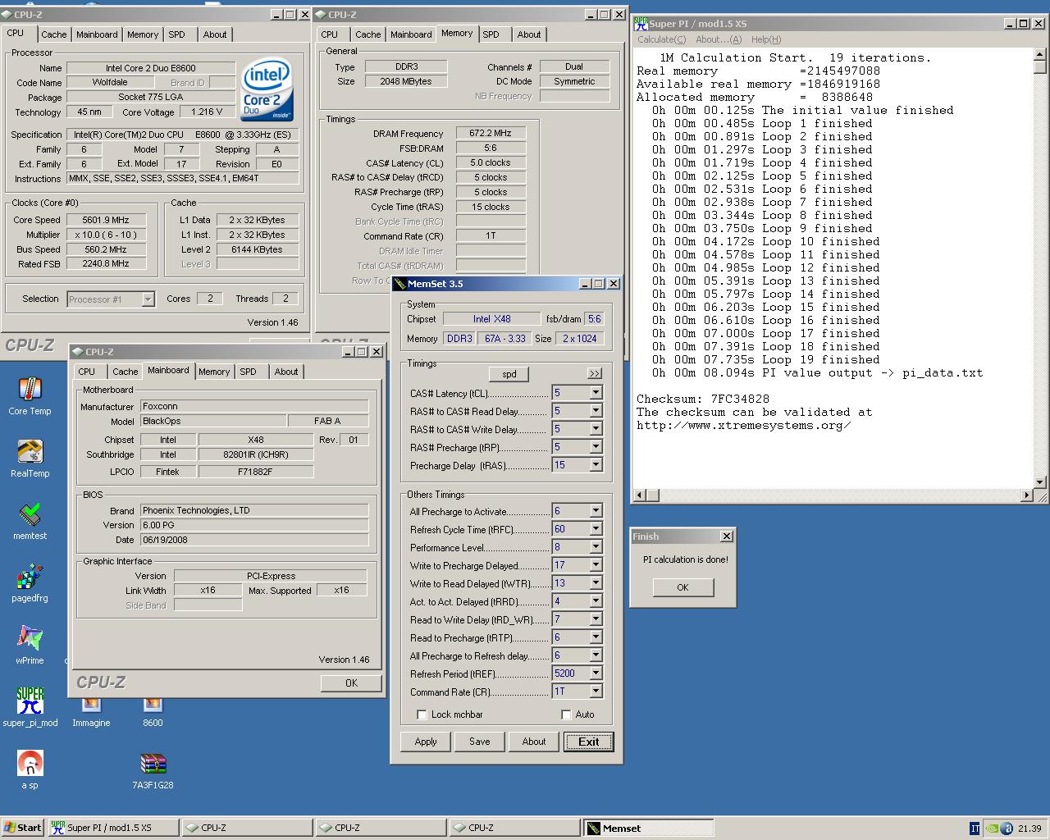Switch to About tab in CPU-Z Mainboard window
The width and height of the screenshot is (1050, 840).
click(286, 372)
